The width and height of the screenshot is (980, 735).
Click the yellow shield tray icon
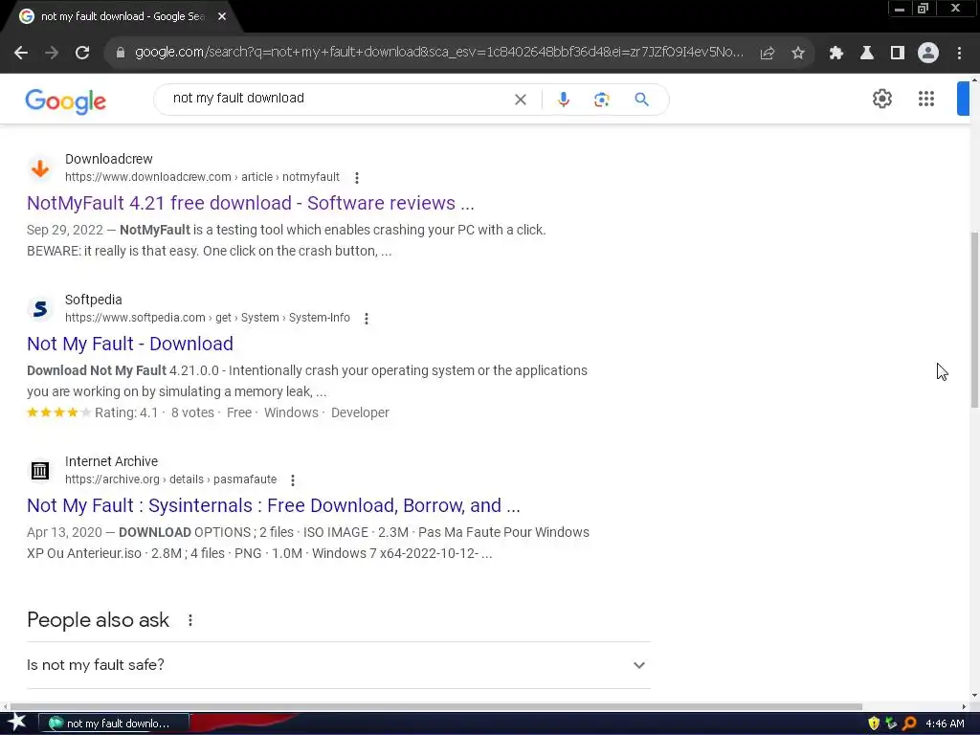[874, 724]
